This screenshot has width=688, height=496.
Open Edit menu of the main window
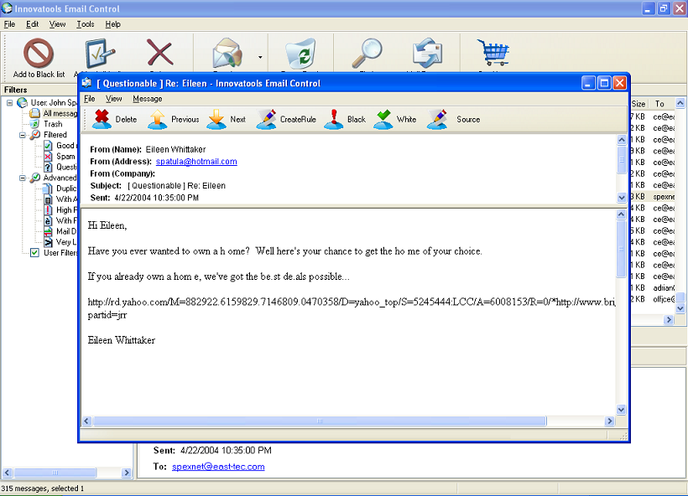pos(32,24)
